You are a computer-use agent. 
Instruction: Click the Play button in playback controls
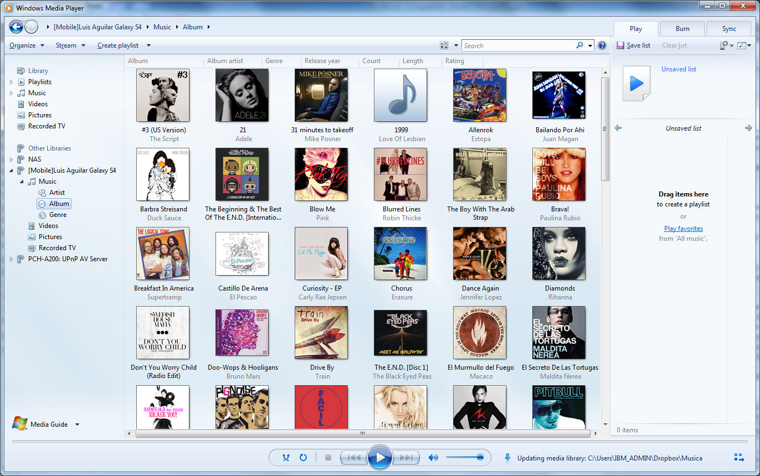(380, 458)
